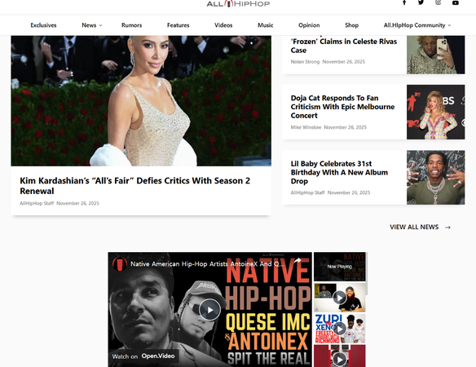Open Lil Baby 31st Birthday headline

(x=339, y=172)
